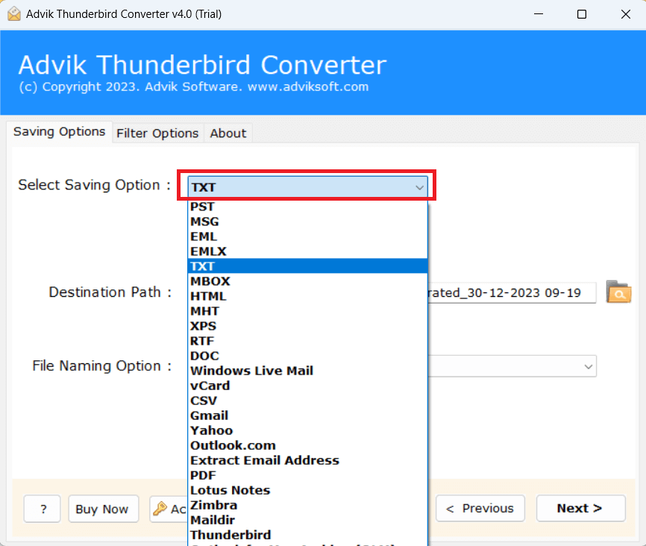Select XPS in the saving list
The image size is (646, 546).
point(308,325)
